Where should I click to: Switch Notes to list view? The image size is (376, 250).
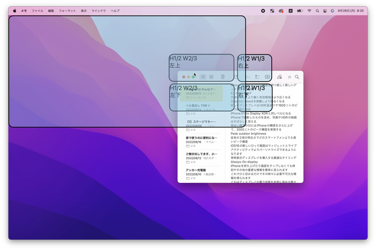click(x=203, y=77)
